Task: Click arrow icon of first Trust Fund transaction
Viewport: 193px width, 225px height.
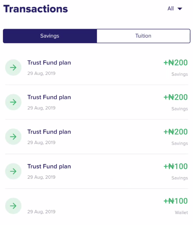Action: click(x=13, y=67)
